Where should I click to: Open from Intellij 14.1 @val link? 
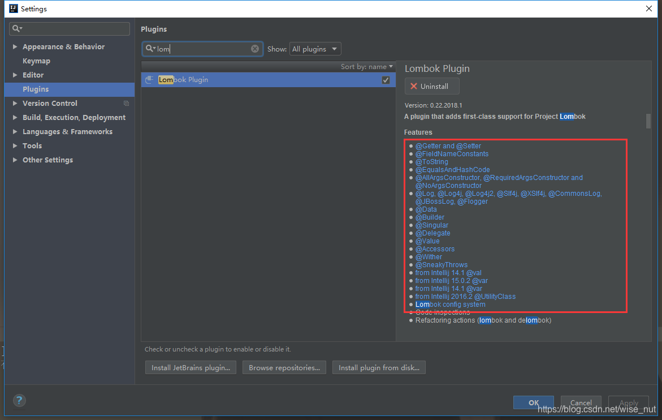(x=448, y=272)
